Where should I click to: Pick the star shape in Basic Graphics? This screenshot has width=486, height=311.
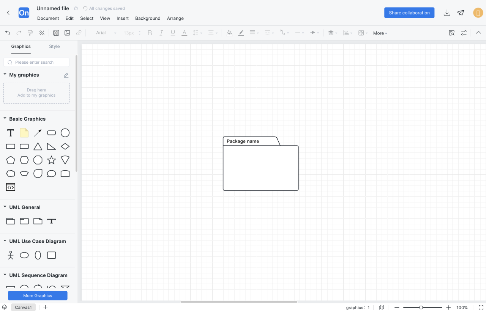52,160
